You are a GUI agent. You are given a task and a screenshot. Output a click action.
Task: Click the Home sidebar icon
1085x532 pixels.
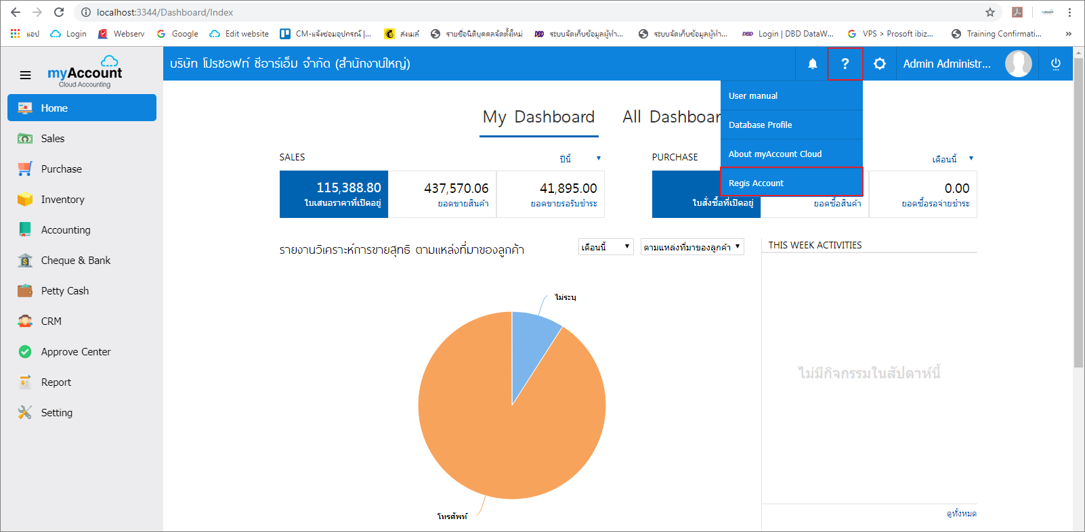25,108
